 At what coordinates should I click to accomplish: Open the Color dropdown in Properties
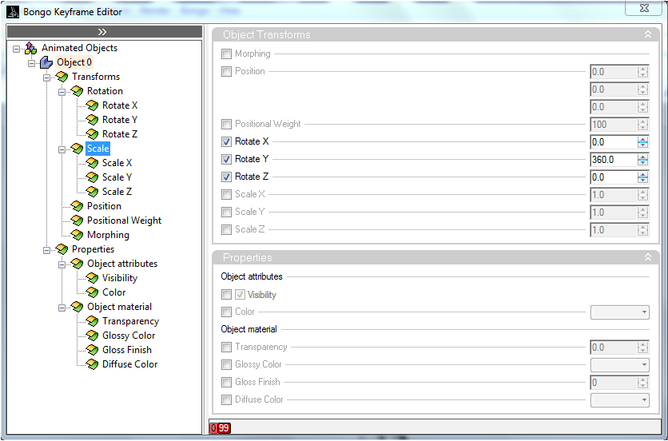coord(620,312)
